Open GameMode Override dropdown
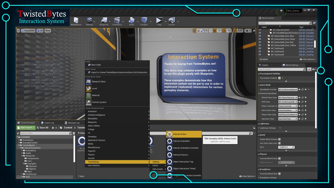This screenshot has height=188, width=334. pos(288,90)
